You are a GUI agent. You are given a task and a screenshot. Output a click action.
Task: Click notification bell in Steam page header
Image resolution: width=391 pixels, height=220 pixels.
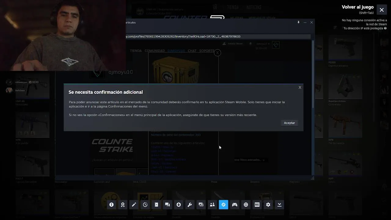point(250,44)
